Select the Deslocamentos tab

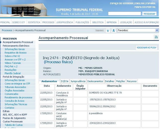(x=95, y=81)
